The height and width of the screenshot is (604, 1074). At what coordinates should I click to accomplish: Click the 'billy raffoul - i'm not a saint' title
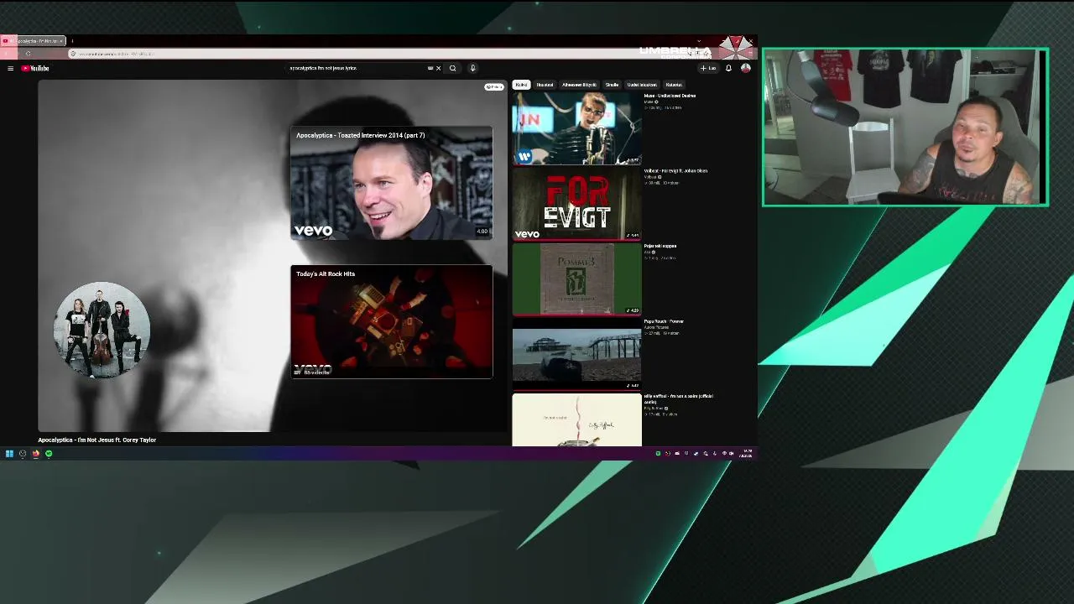679,398
